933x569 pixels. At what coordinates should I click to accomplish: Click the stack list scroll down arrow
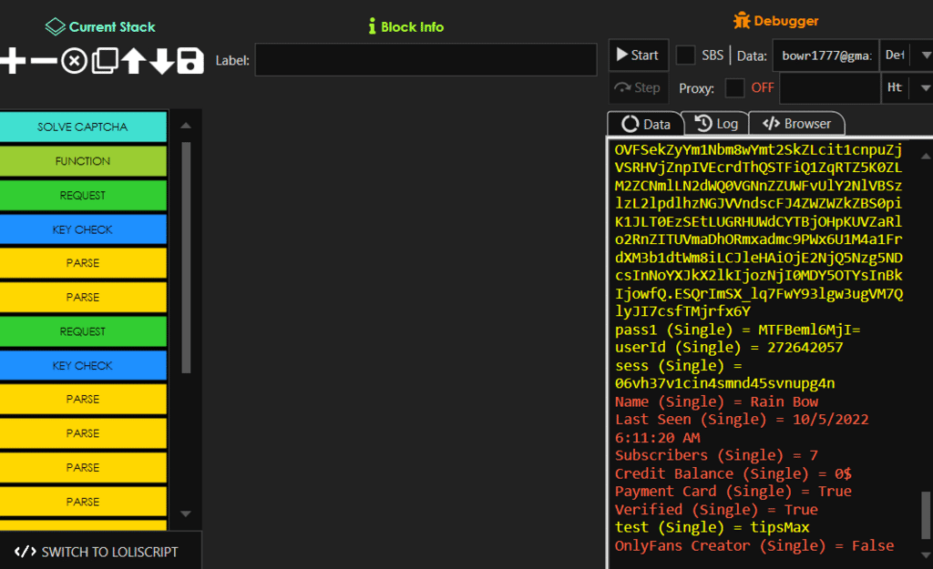click(x=186, y=514)
